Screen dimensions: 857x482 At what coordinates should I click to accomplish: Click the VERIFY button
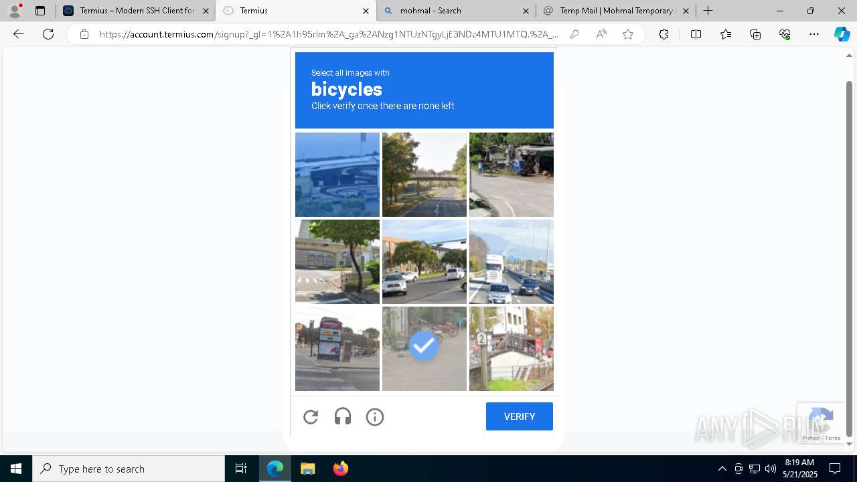pyautogui.click(x=520, y=416)
